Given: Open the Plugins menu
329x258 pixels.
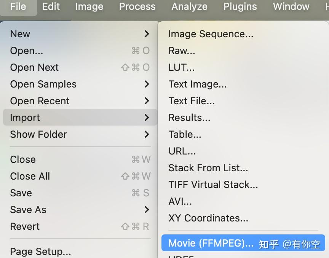Looking at the screenshot, I should click(x=240, y=6).
